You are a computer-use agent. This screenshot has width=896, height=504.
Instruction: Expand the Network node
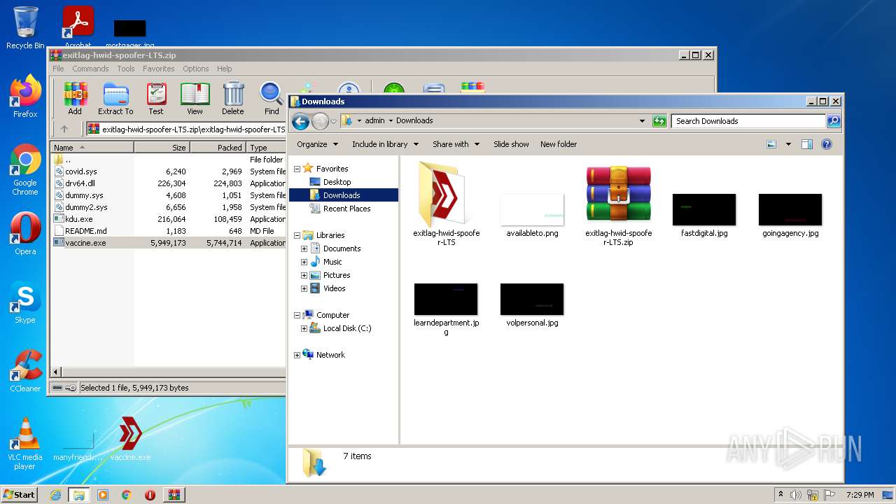tap(297, 355)
